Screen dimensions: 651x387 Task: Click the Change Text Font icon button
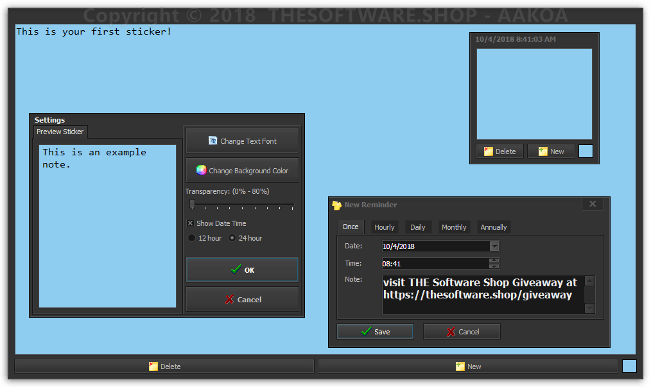coord(242,141)
